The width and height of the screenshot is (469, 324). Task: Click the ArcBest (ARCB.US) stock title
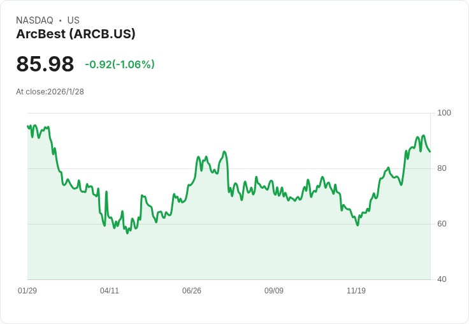pyautogui.click(x=76, y=34)
